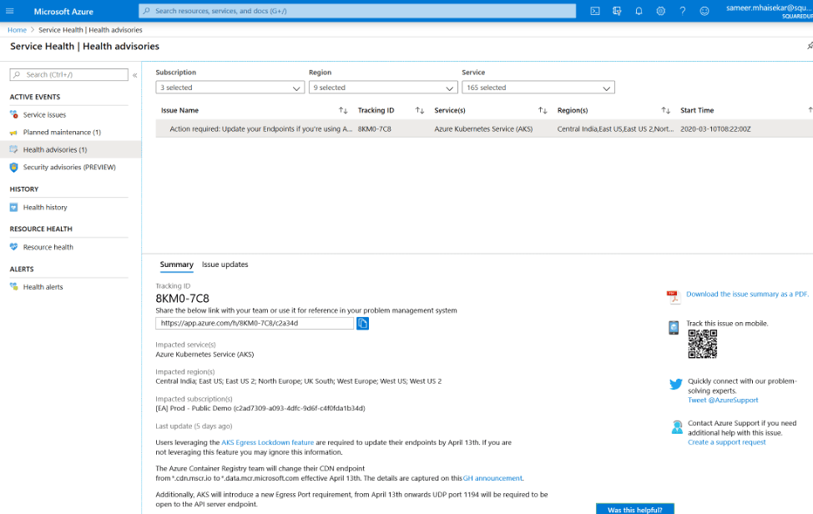Sort by Tracking ID arrows

420,110
